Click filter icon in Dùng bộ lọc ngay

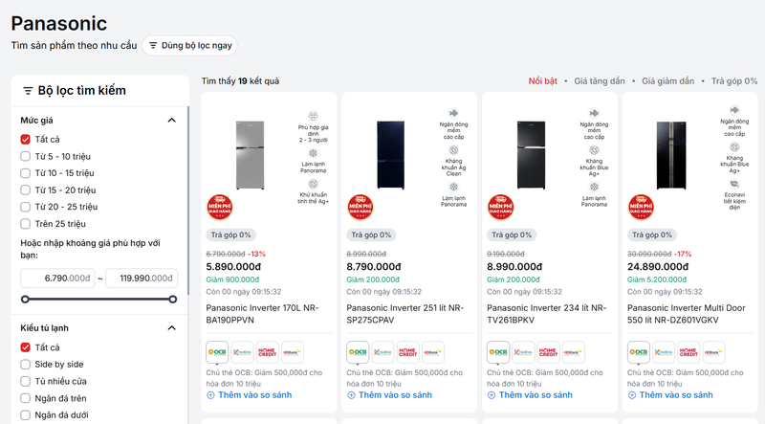(153, 45)
